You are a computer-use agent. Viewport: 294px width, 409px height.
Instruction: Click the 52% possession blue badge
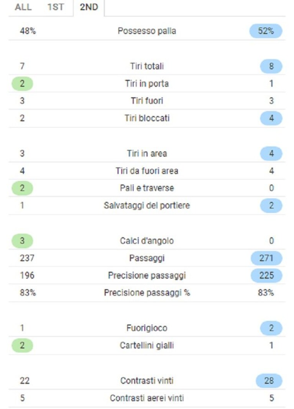pyautogui.click(x=266, y=31)
